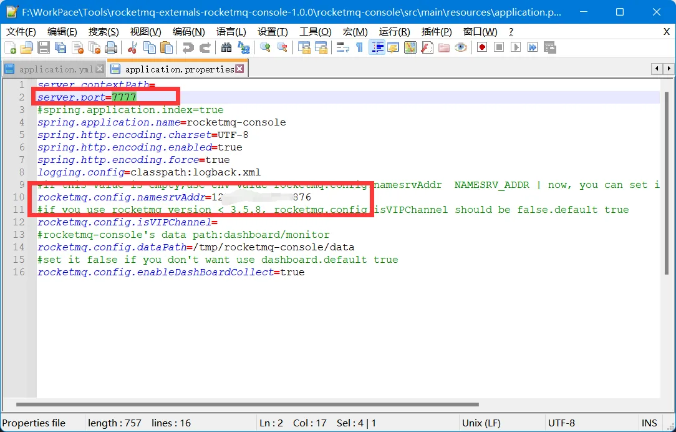Viewport: 676px width, 432px height.
Task: Click the horizontal scrollbar thumb
Action: [x=248, y=405]
